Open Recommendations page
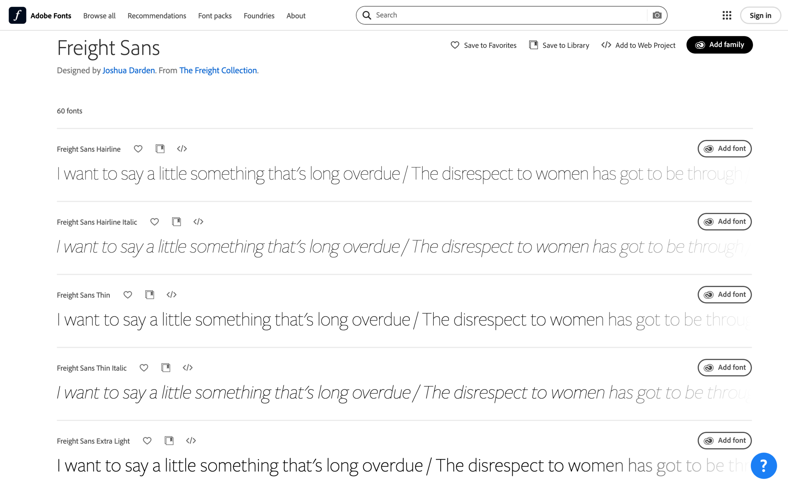This screenshot has height=492, width=788. (x=157, y=16)
